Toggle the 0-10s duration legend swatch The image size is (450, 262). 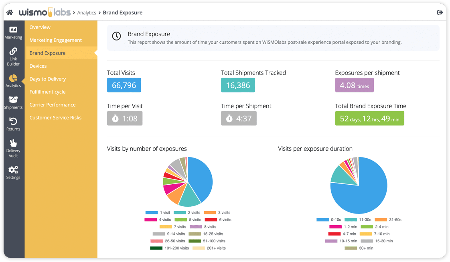click(x=322, y=220)
